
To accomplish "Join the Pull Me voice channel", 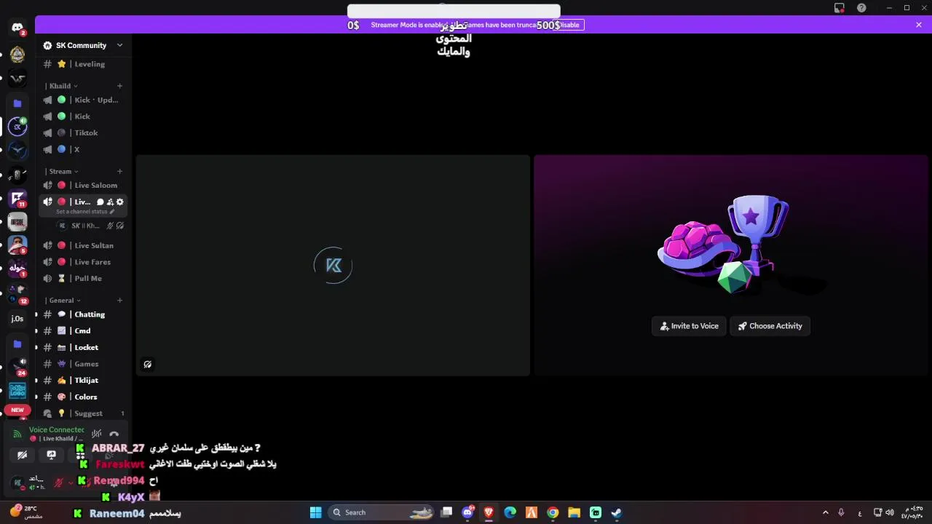I will pyautogui.click(x=82, y=278).
